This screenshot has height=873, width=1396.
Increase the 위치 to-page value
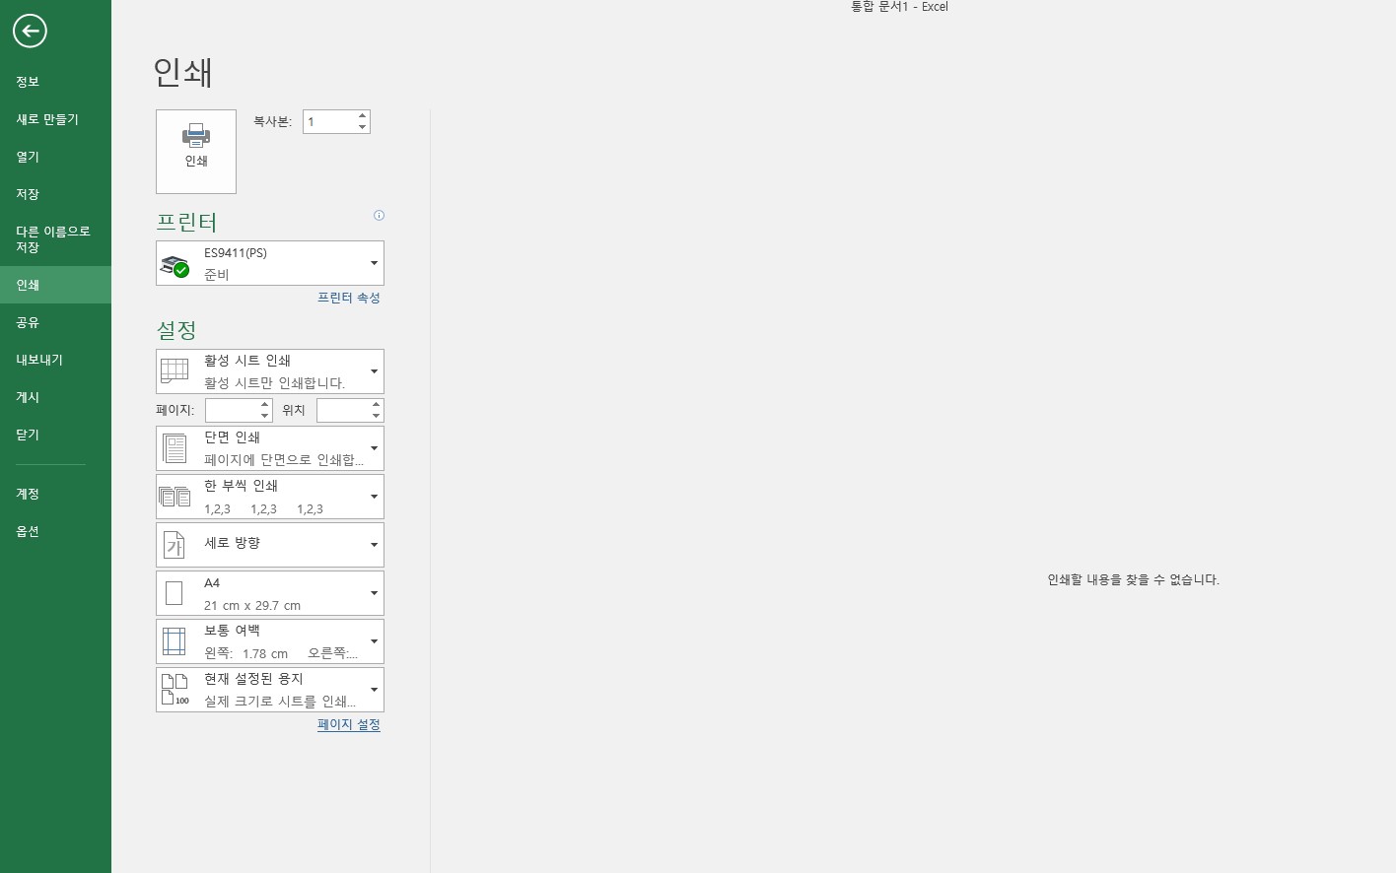(x=377, y=404)
